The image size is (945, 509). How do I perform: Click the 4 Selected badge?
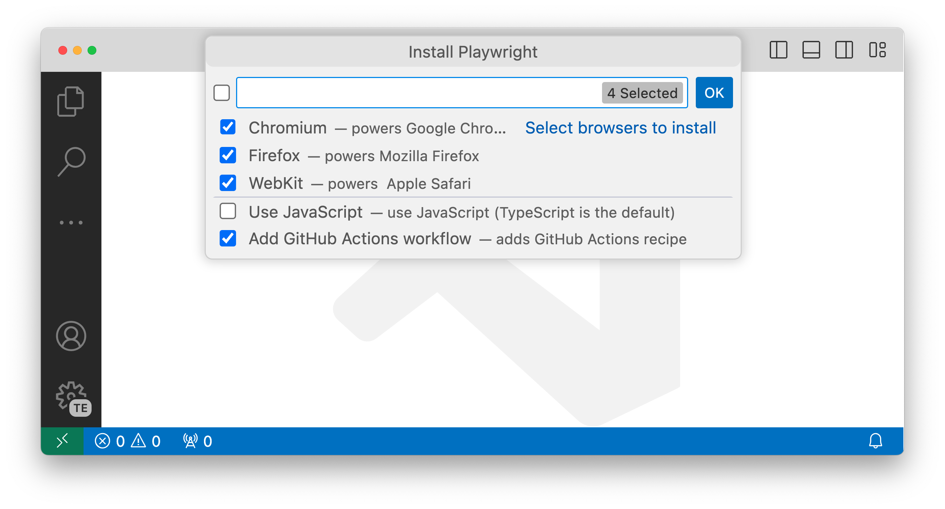tap(642, 93)
